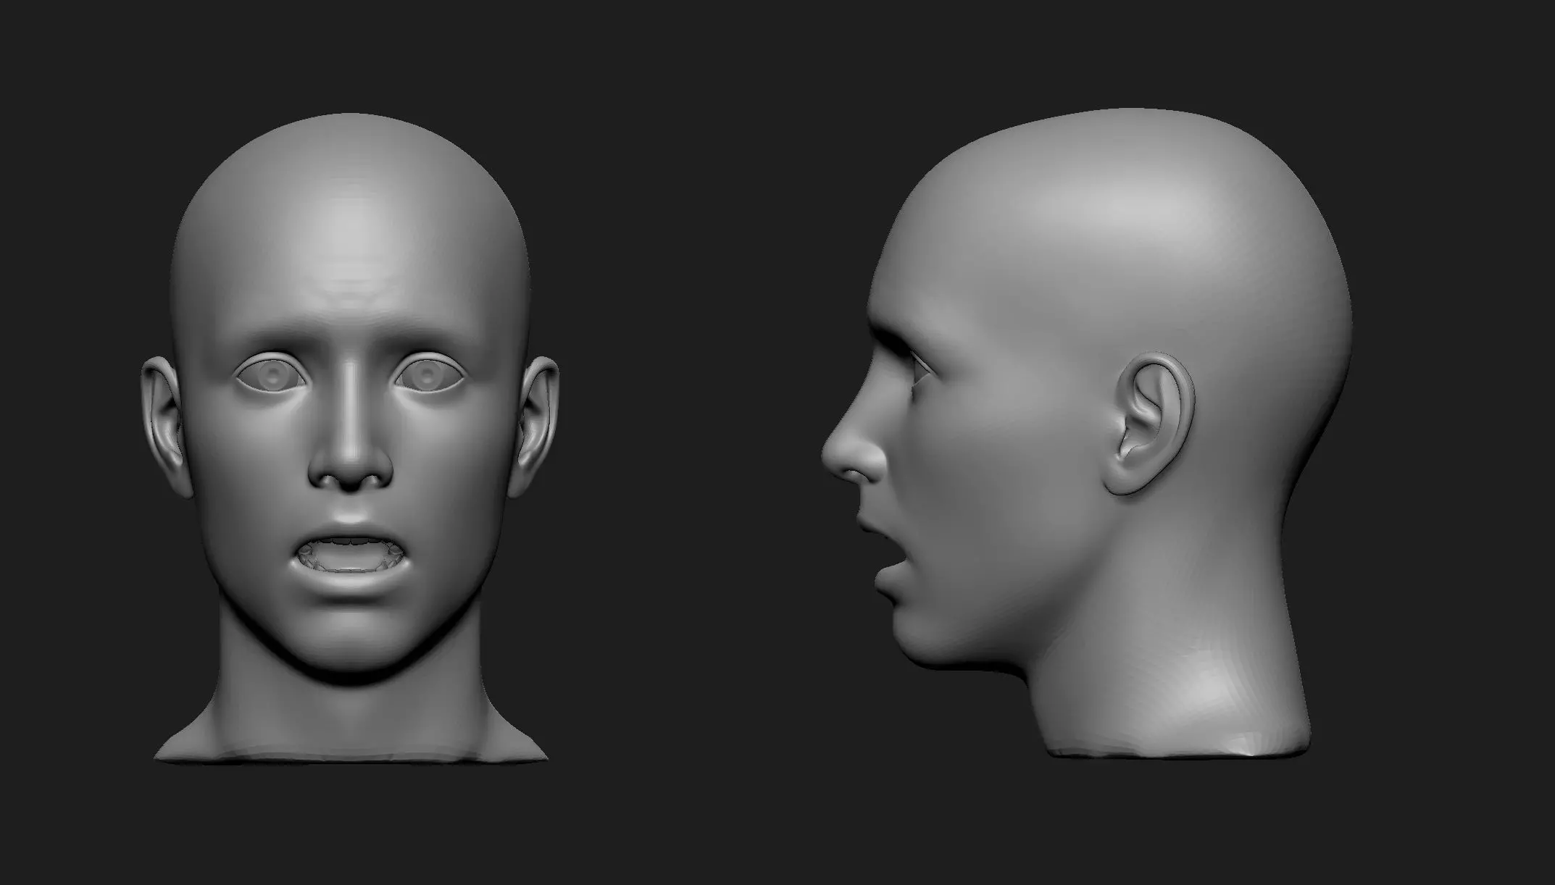Screen dimensions: 1555x885
Task: Click the neck base of front-view head
Action: tap(351, 731)
